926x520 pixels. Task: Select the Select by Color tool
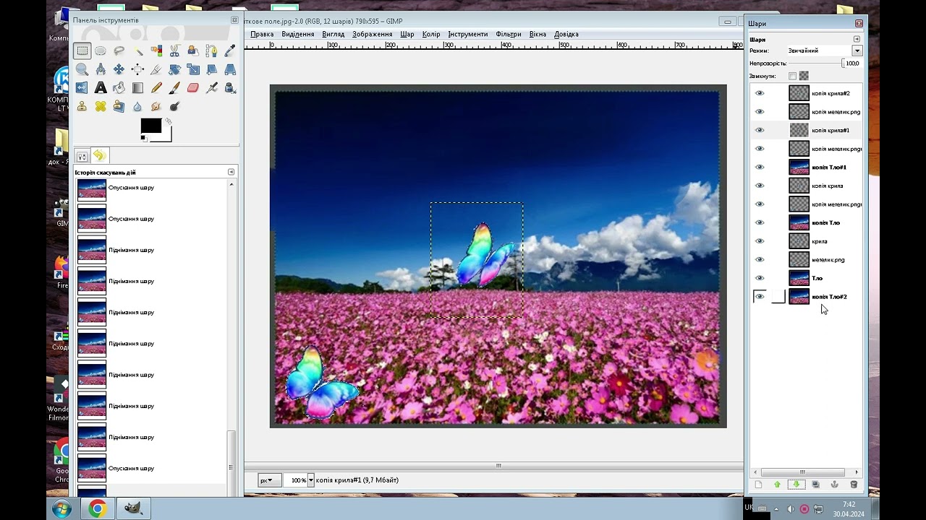(x=156, y=51)
